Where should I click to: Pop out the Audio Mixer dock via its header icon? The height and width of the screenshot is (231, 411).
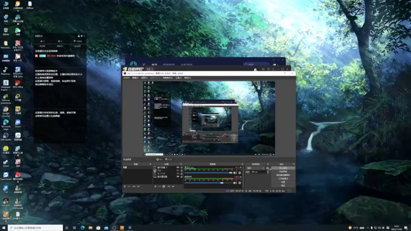coord(242,164)
